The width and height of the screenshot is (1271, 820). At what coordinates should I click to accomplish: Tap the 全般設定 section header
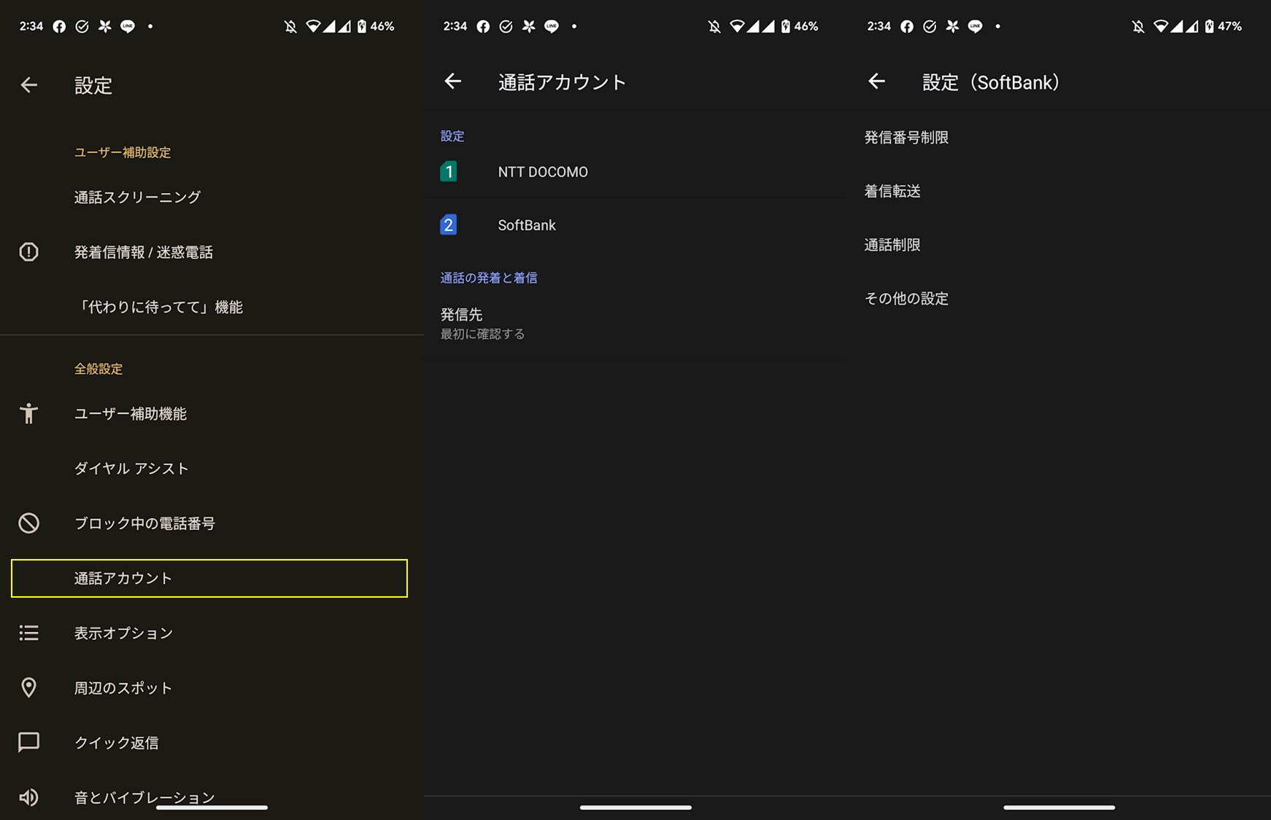click(x=98, y=369)
